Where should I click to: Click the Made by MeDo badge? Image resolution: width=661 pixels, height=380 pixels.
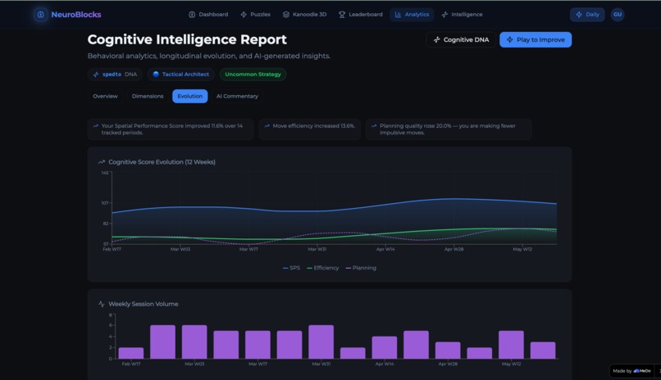[631, 371]
